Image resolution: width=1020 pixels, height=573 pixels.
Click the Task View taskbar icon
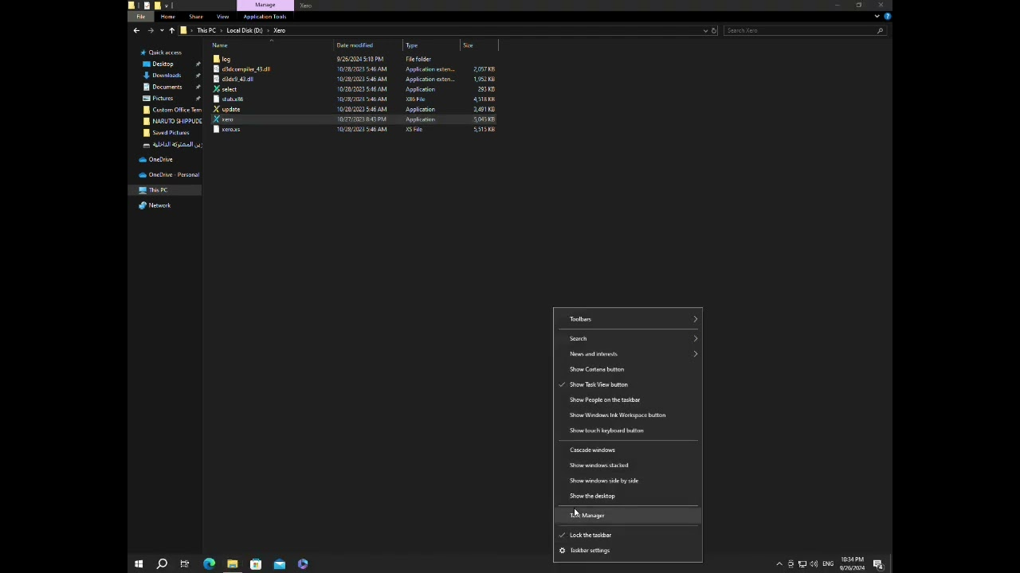(x=185, y=564)
